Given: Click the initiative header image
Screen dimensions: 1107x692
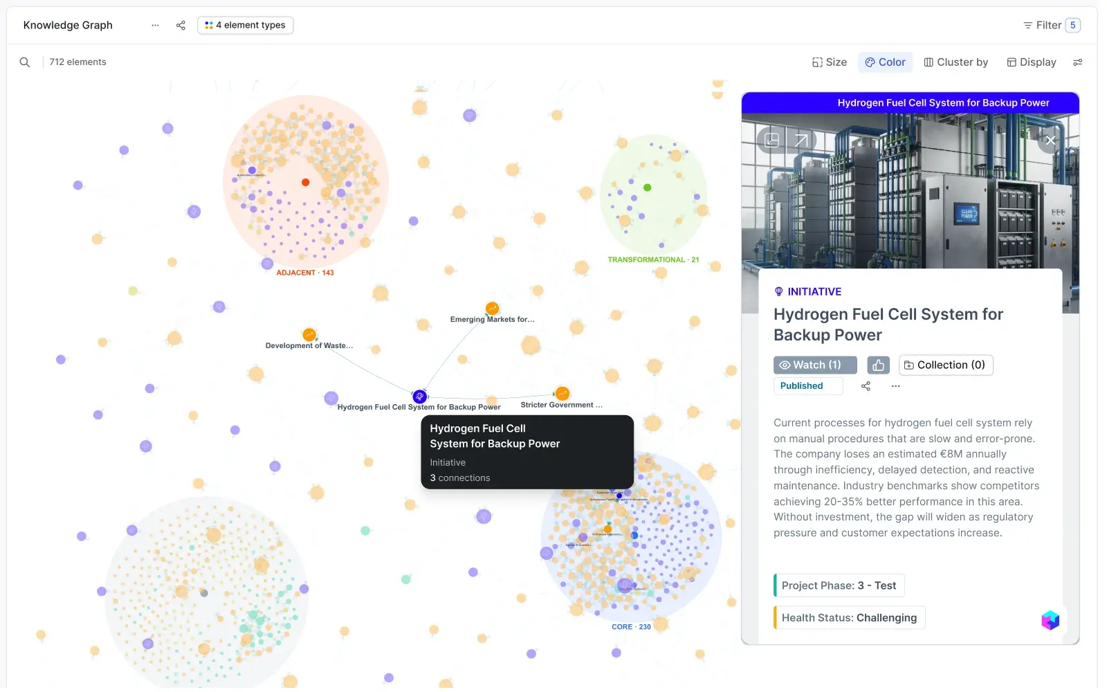Looking at the screenshot, I should pos(910,190).
